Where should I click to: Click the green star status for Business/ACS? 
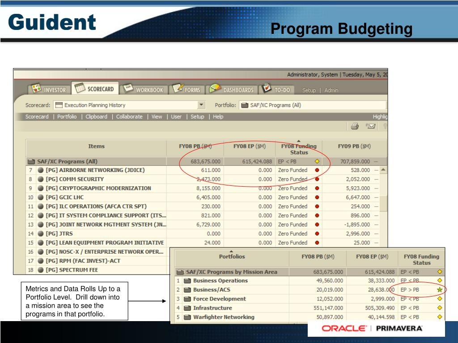440,289
